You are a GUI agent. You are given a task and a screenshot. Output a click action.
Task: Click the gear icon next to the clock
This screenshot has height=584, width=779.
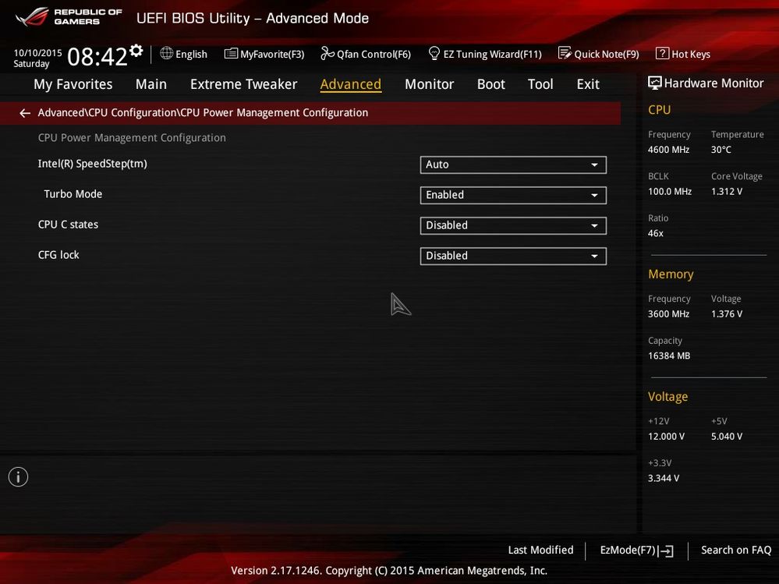[136, 50]
